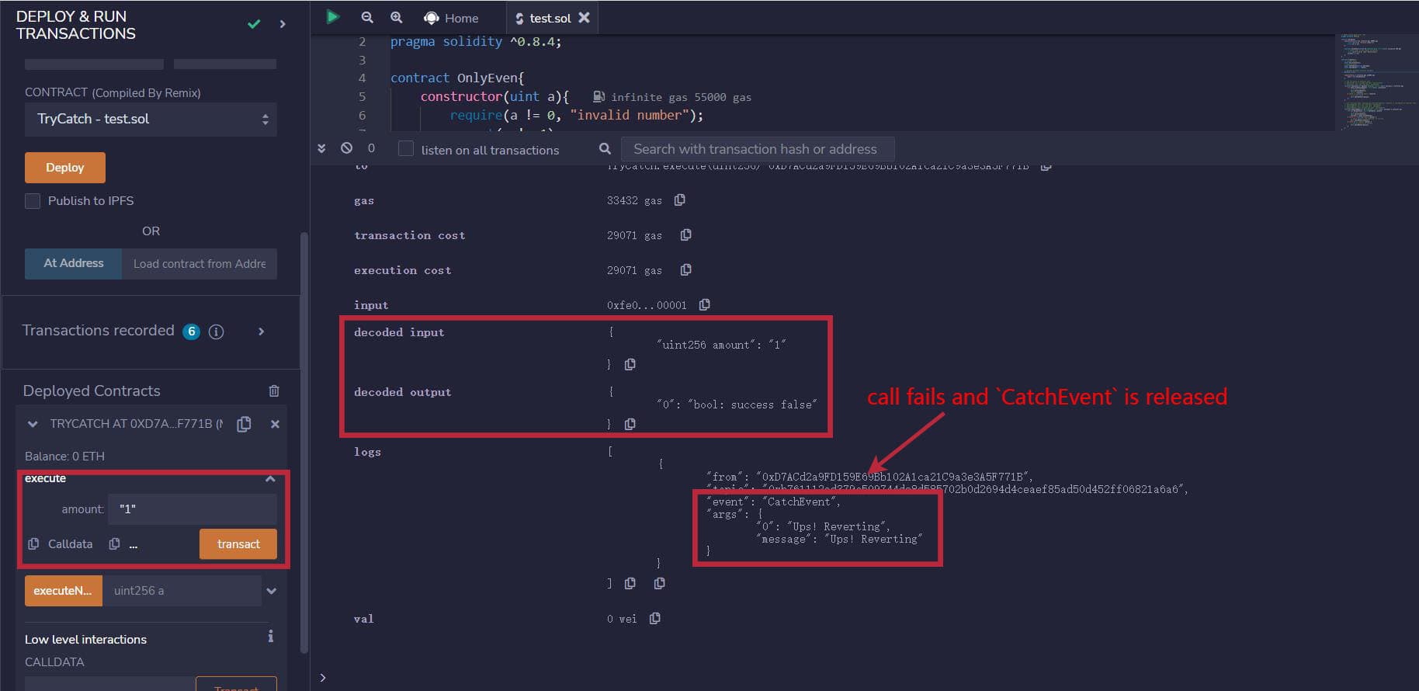
Task: Collapse the execute function panel
Action: 270,479
